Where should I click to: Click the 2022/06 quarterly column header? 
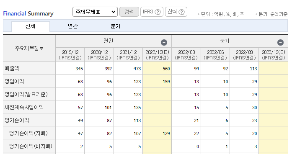215,55
